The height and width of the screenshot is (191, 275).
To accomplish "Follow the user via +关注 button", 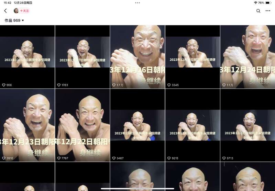I will tap(24, 11).
